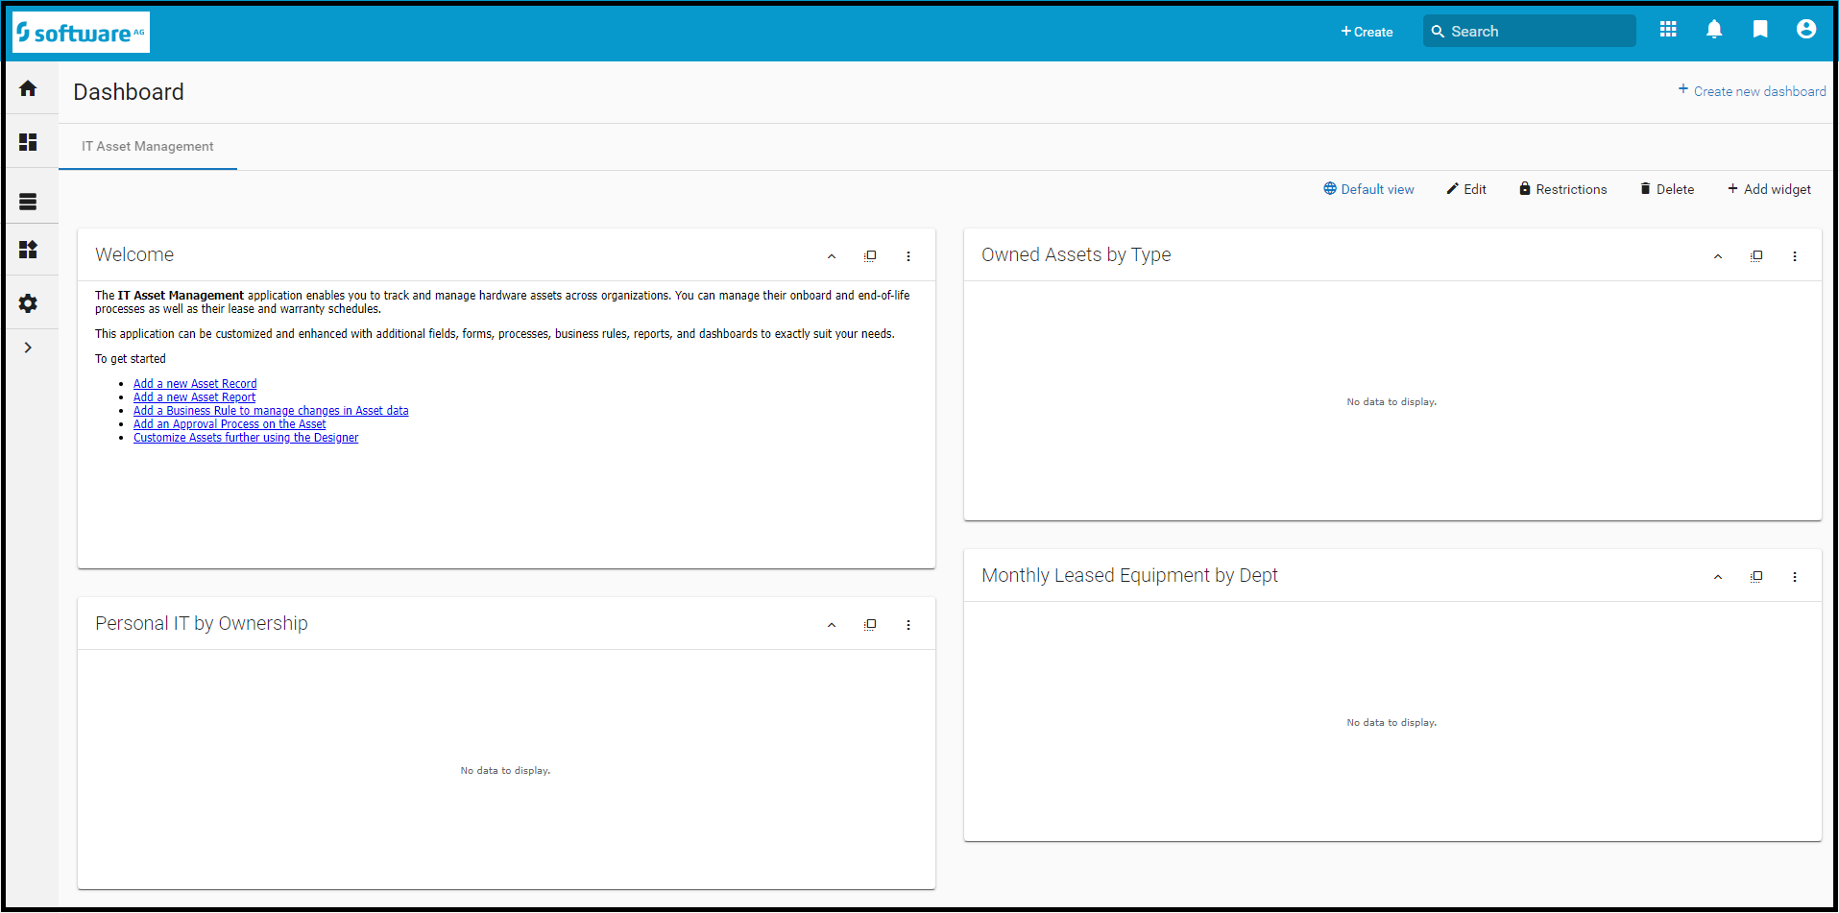
Task: Click the Software AG logo
Action: click(82, 33)
